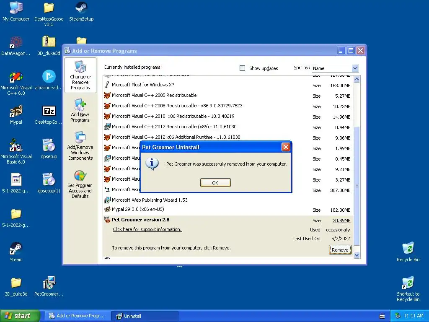This screenshot has width=429, height=322.
Task: Select Visual C++ 2012 x86 Additional Runtime entry
Action: click(x=228, y=137)
